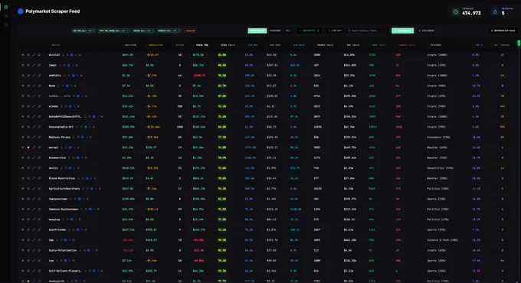Expand the imp row with arrows icon
This screenshot has width=521, height=283.
point(34,240)
